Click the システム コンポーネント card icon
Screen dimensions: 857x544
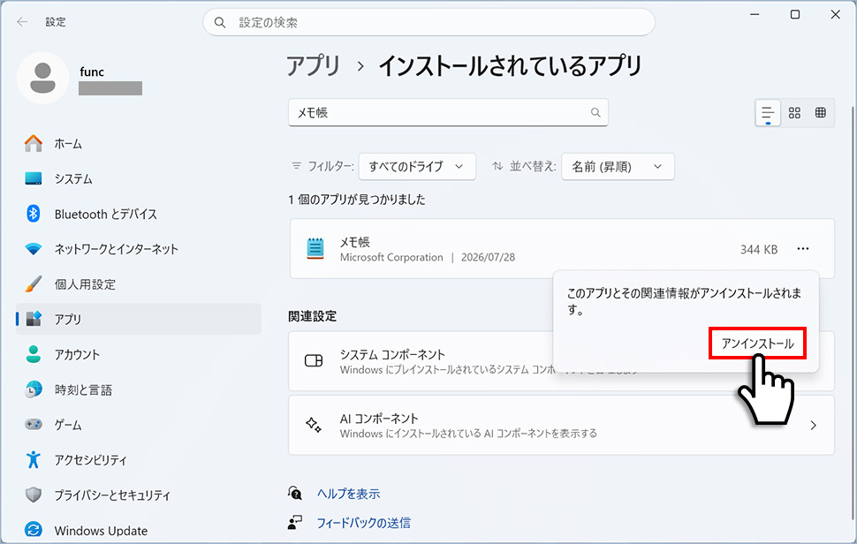314,360
